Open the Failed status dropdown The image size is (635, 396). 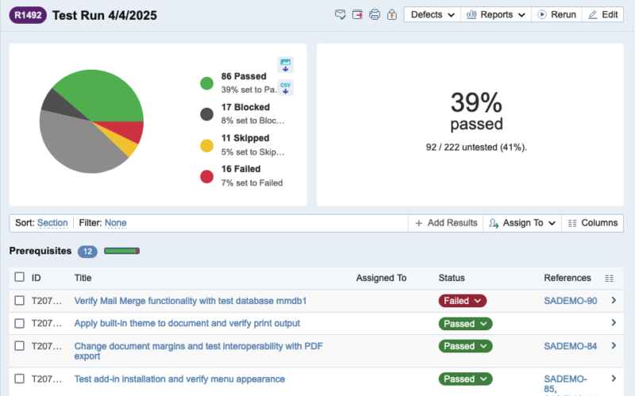[462, 301]
